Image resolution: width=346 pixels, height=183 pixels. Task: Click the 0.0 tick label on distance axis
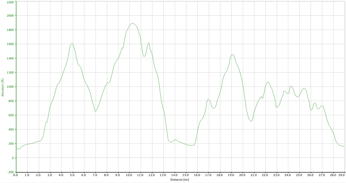click(x=16, y=175)
